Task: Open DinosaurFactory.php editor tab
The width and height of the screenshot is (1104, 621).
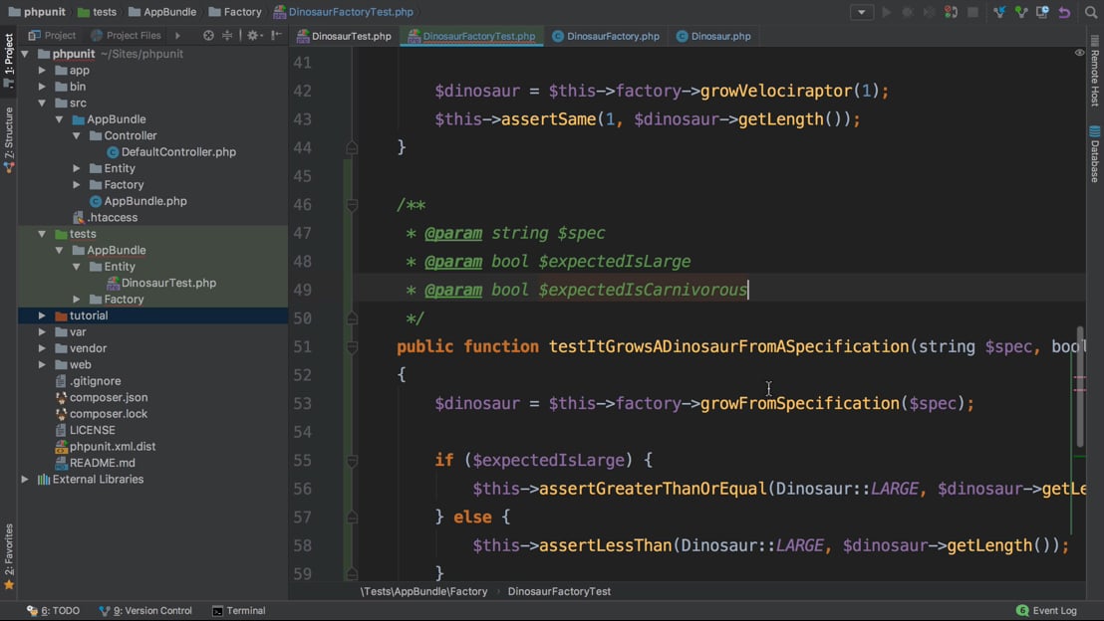Action: click(x=606, y=36)
